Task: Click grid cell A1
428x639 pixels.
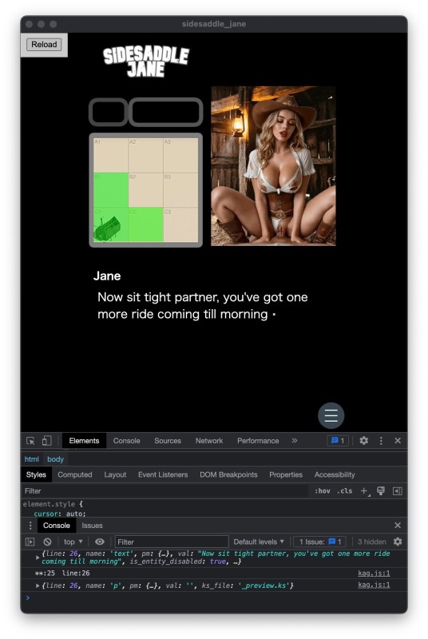Action: coord(111,155)
